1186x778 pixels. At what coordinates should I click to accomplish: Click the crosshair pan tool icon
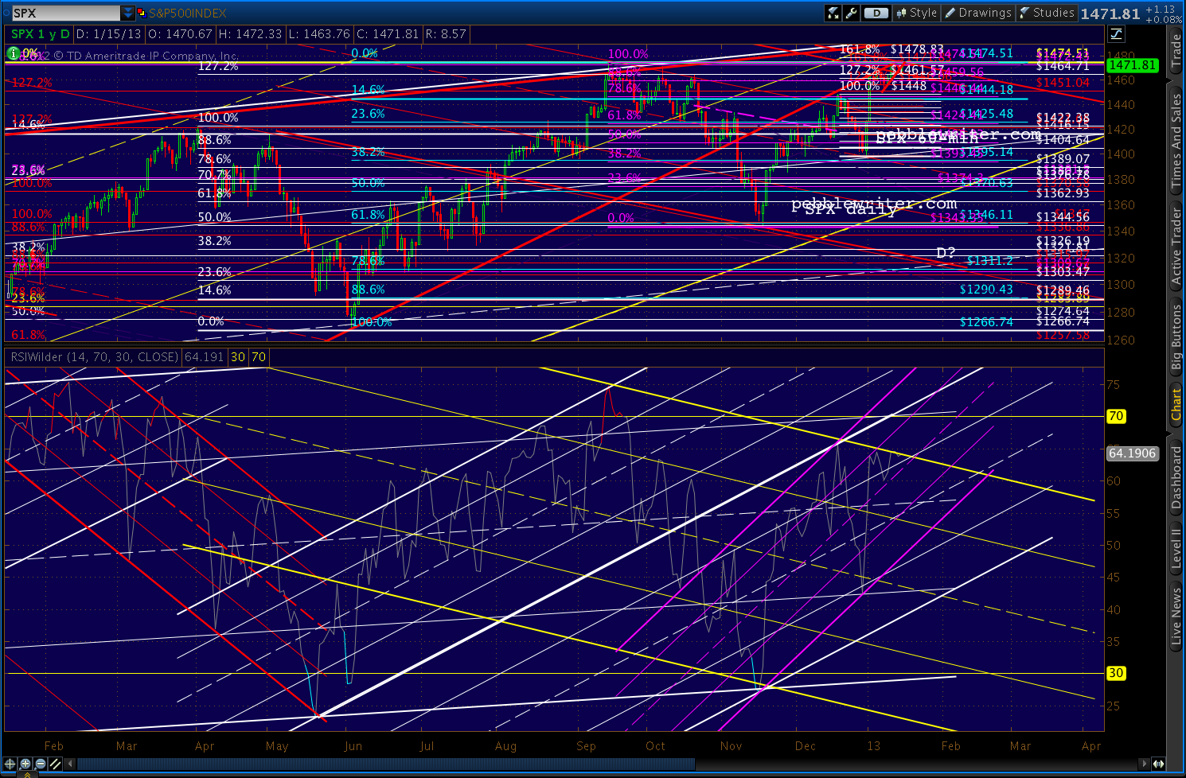[x=10, y=764]
